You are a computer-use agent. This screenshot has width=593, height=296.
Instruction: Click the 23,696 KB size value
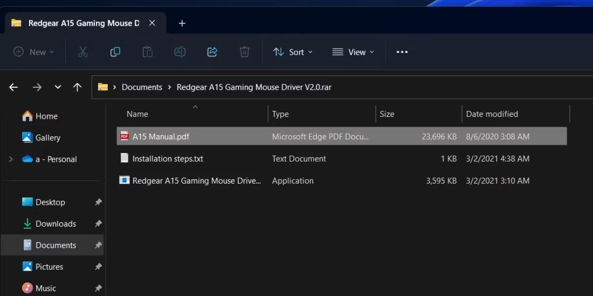(x=439, y=137)
